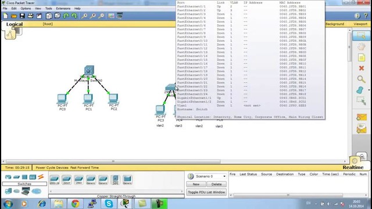Screen dimensions: 372x209
Task: Select the Switches device category icon
Action: click(x=16, y=176)
